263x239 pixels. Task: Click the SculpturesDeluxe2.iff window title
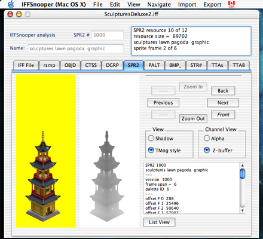131,14
